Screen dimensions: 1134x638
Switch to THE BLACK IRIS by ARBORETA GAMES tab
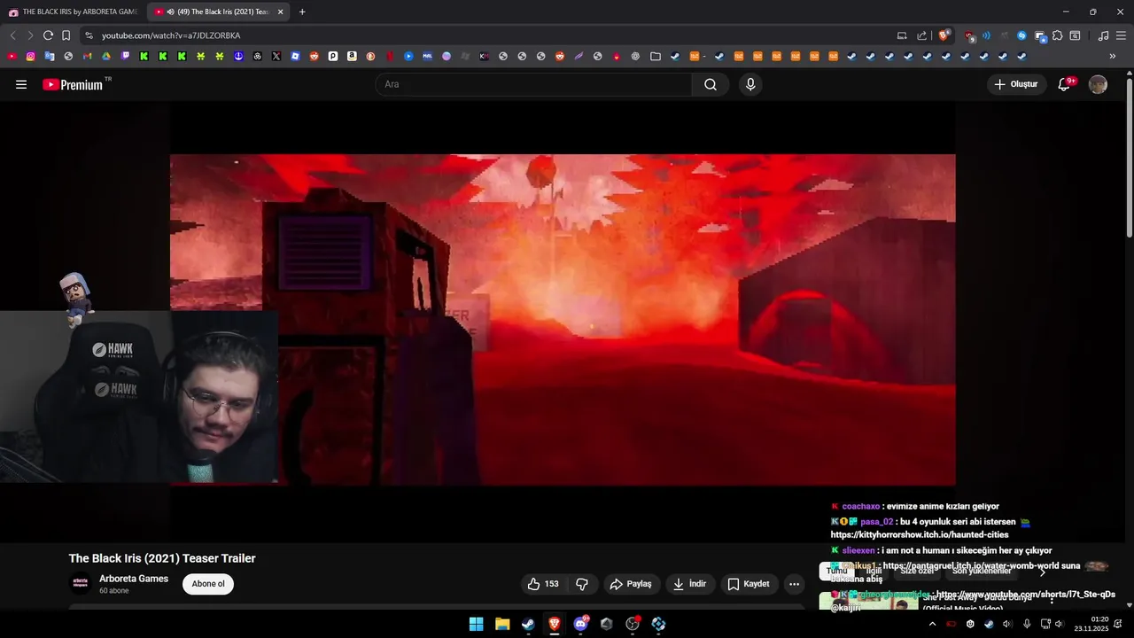pyautogui.click(x=73, y=12)
